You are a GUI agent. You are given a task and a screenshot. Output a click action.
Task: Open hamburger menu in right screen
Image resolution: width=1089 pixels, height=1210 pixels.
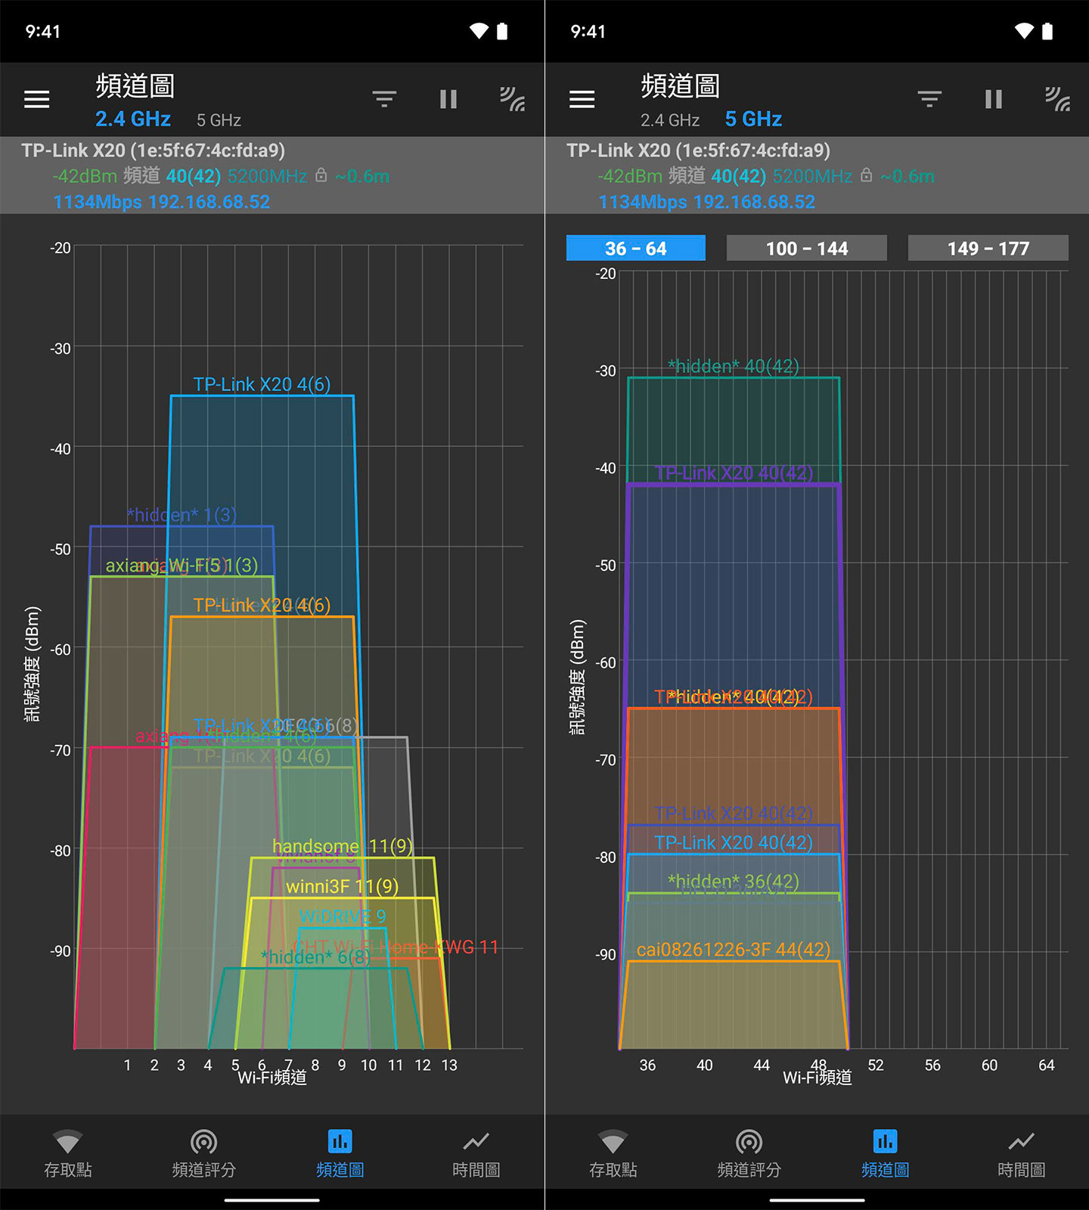point(582,99)
